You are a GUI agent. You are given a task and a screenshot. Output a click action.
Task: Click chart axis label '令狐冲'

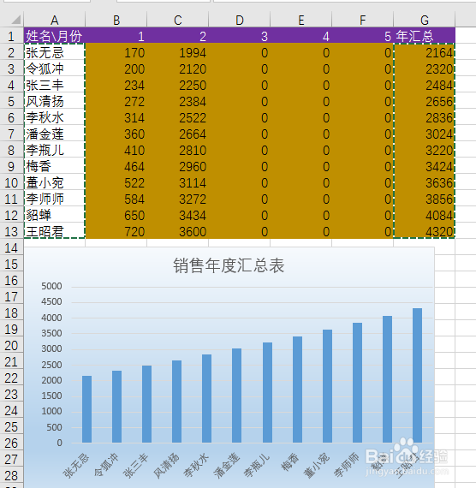click(x=106, y=465)
